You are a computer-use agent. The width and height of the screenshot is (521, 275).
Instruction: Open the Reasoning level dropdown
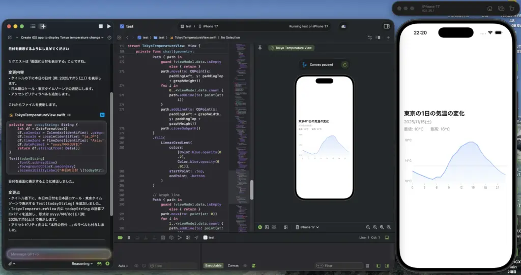coord(82,264)
